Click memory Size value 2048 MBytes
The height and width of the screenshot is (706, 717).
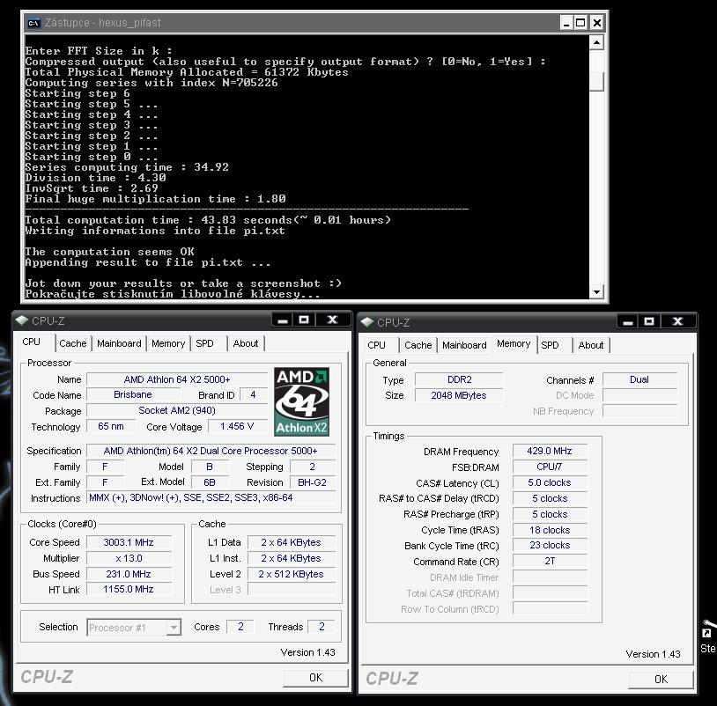click(x=459, y=395)
